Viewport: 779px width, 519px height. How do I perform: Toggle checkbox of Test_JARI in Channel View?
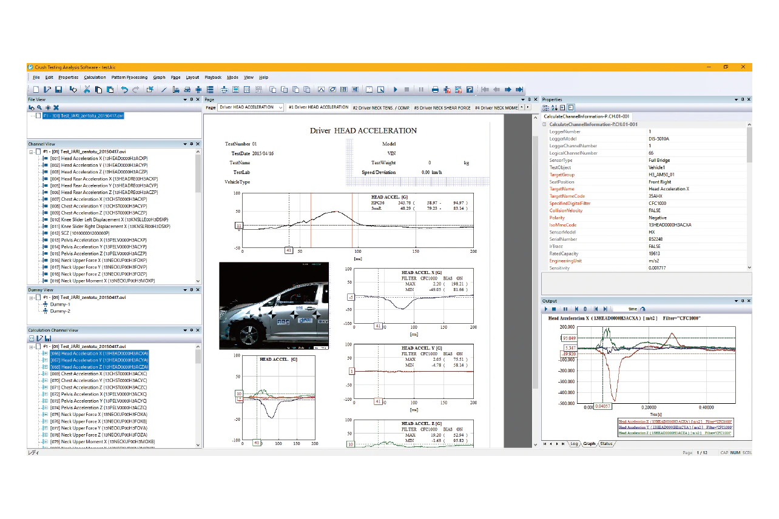[38, 152]
